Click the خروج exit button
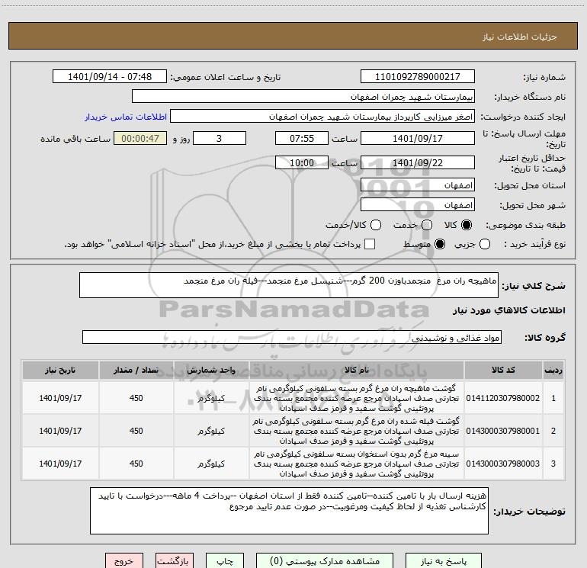The height and width of the screenshot is (568, 587). pyautogui.click(x=124, y=561)
